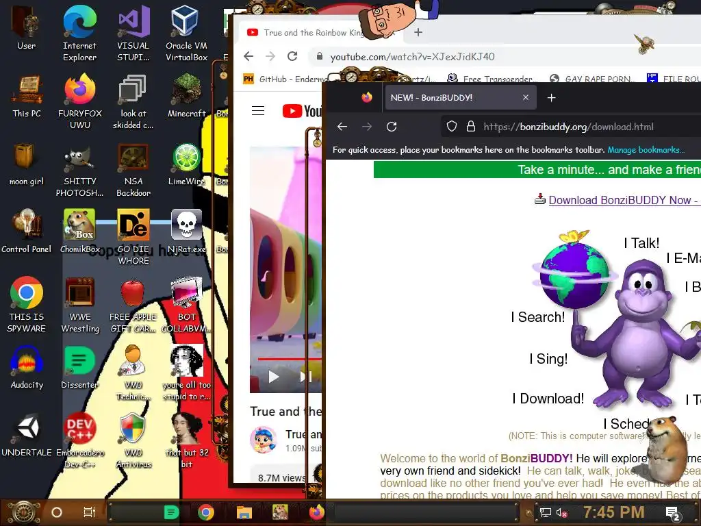Open 'that but 32 bit' desktop icon

pos(186,440)
